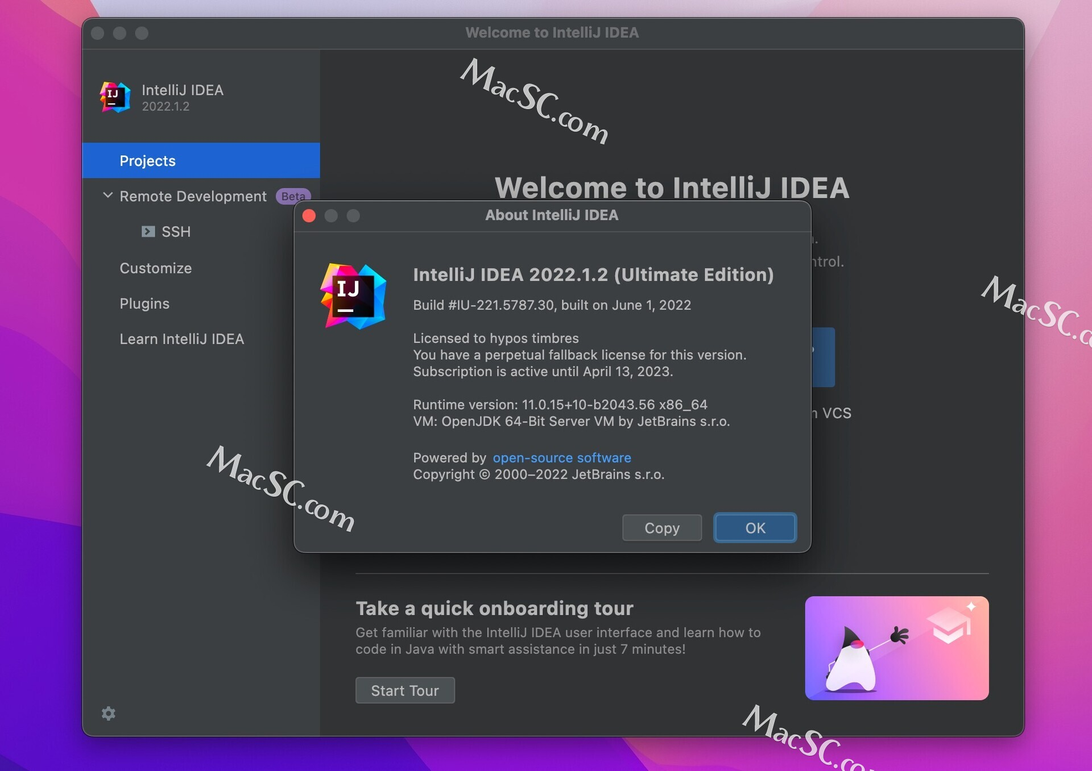Select the Projects tab

tap(201, 161)
